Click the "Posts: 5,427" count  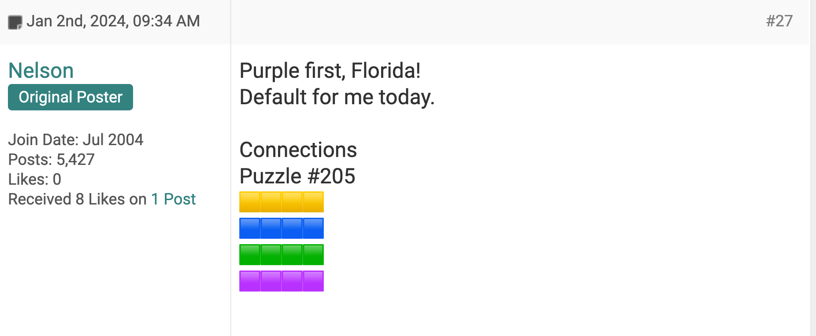[52, 160]
